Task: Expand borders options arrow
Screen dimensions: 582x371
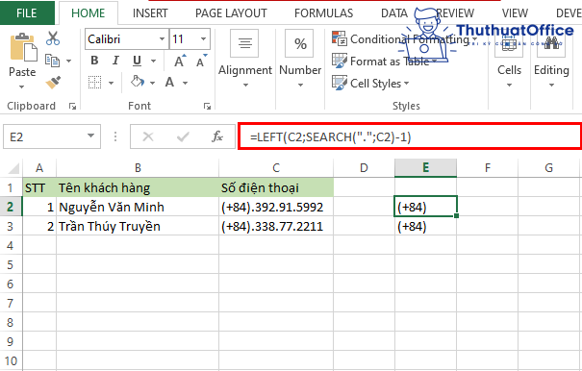Action: click(x=111, y=83)
